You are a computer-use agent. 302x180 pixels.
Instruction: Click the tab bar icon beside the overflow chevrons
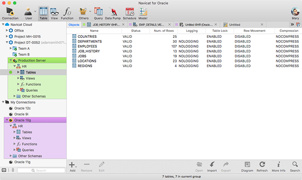click(298, 25)
